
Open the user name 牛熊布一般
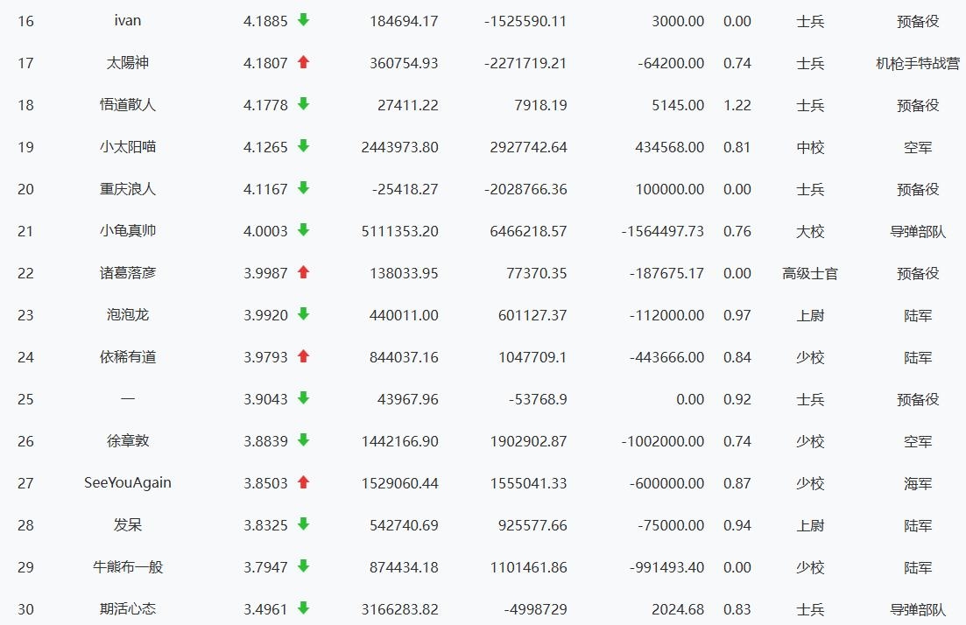tap(128, 567)
